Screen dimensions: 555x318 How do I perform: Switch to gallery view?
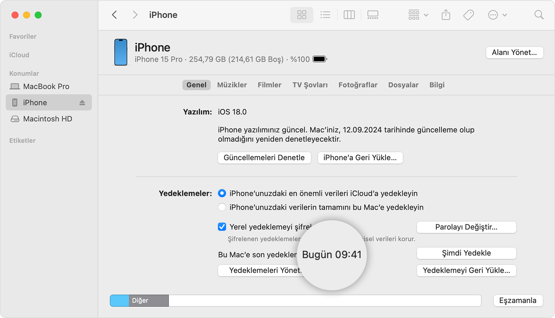click(372, 15)
